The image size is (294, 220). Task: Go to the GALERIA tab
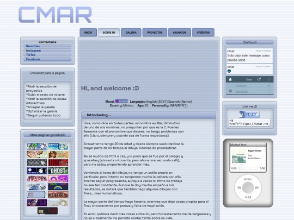point(131,33)
